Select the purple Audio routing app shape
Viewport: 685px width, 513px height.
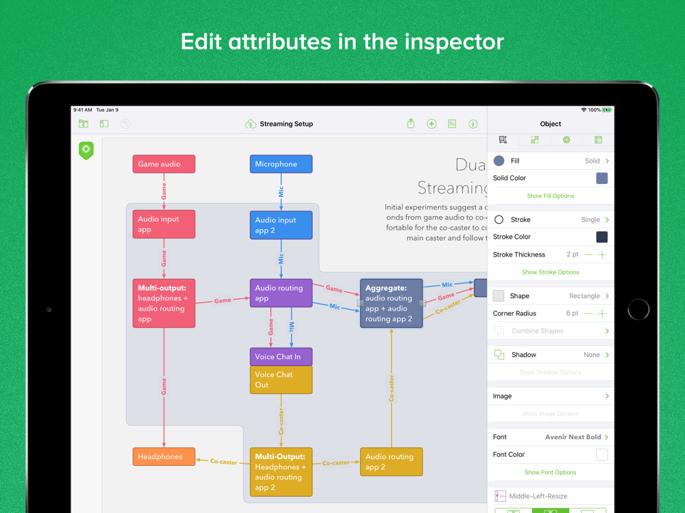click(x=281, y=293)
